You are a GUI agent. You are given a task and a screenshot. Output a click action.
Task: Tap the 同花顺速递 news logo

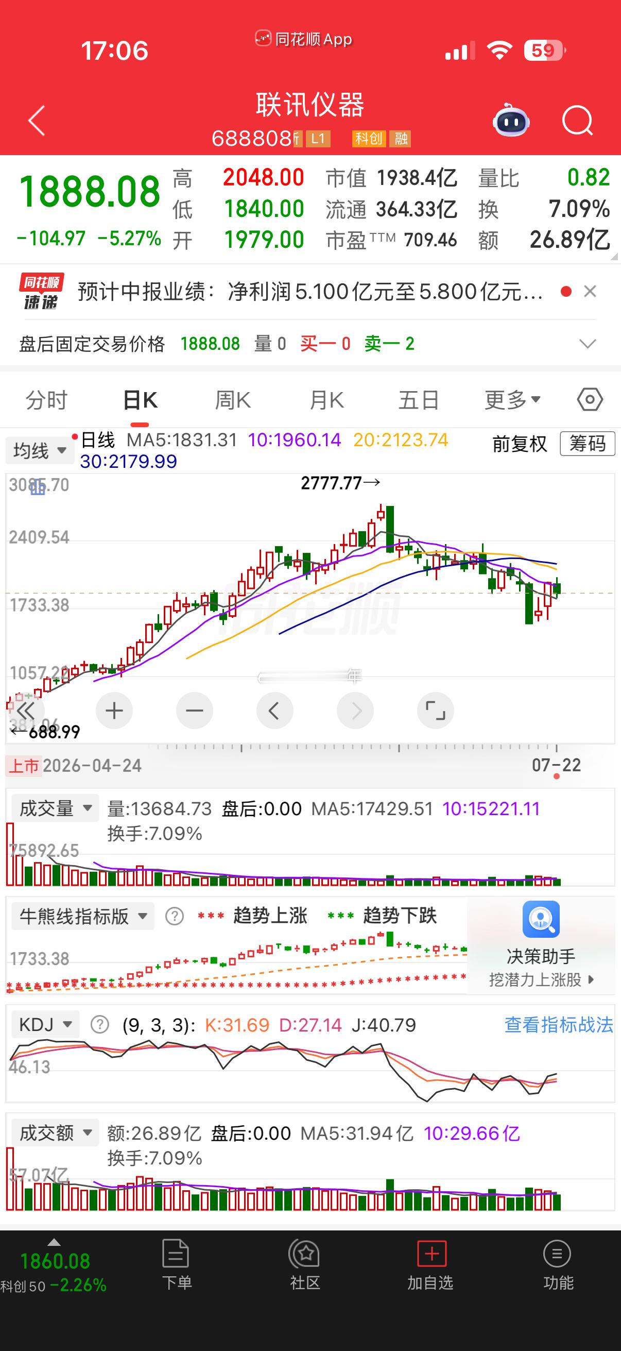[x=41, y=291]
